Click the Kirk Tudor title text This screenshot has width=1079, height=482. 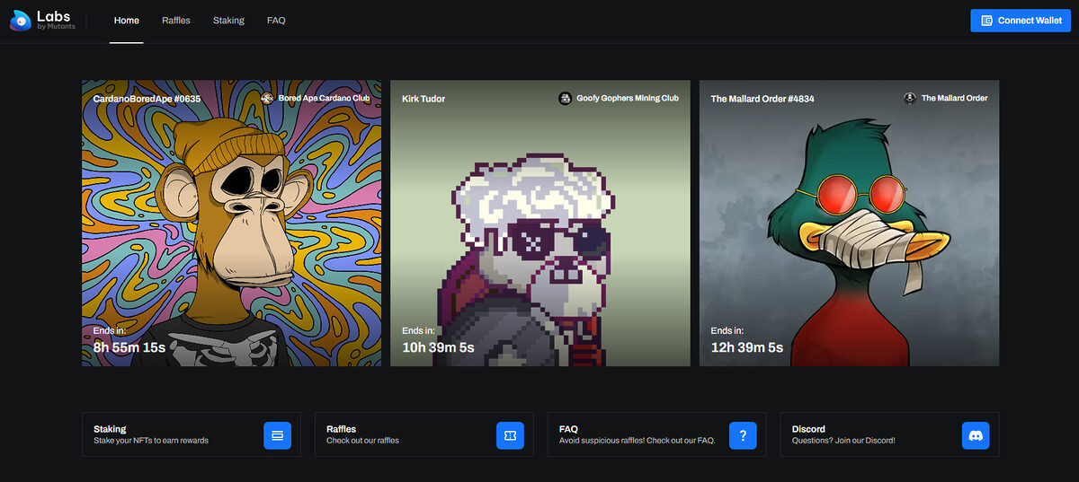424,99
